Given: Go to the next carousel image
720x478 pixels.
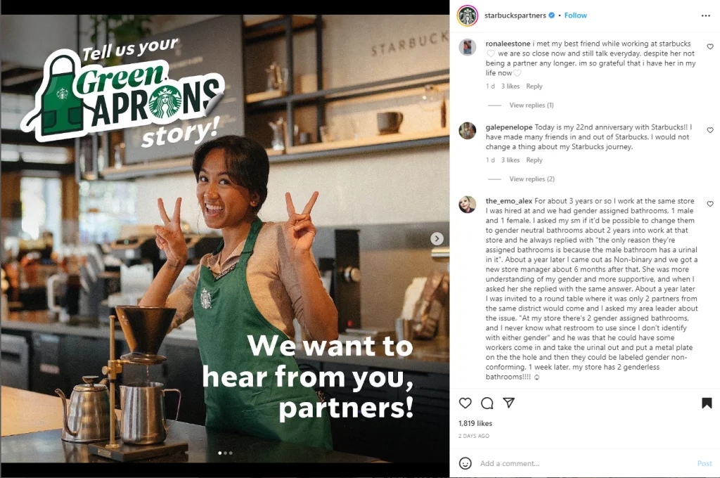Looking at the screenshot, I should [437, 238].
